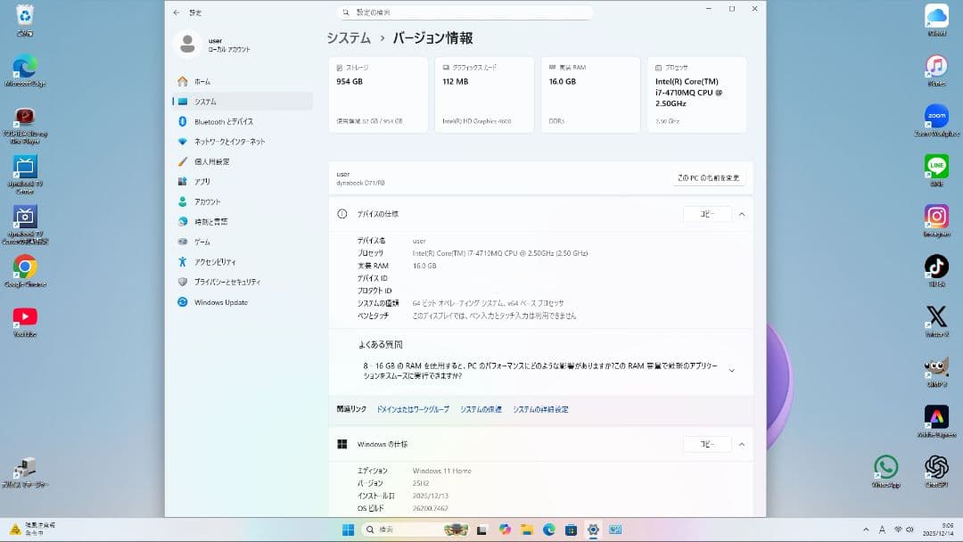Collapse the Windows の仕様 section

click(741, 444)
